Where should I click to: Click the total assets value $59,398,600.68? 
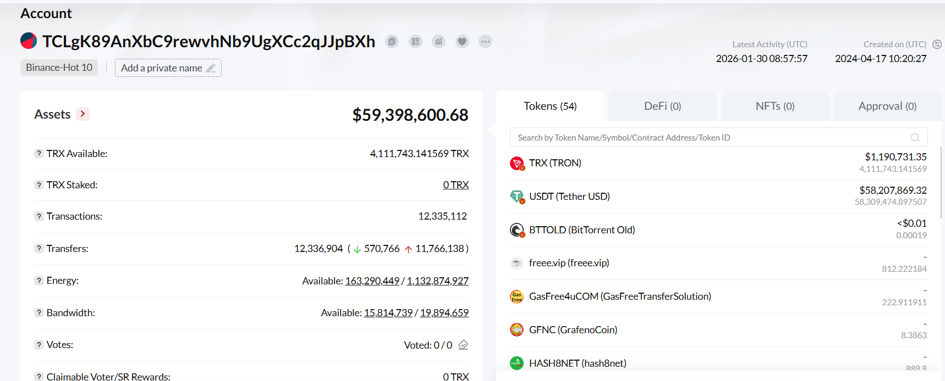tap(410, 115)
